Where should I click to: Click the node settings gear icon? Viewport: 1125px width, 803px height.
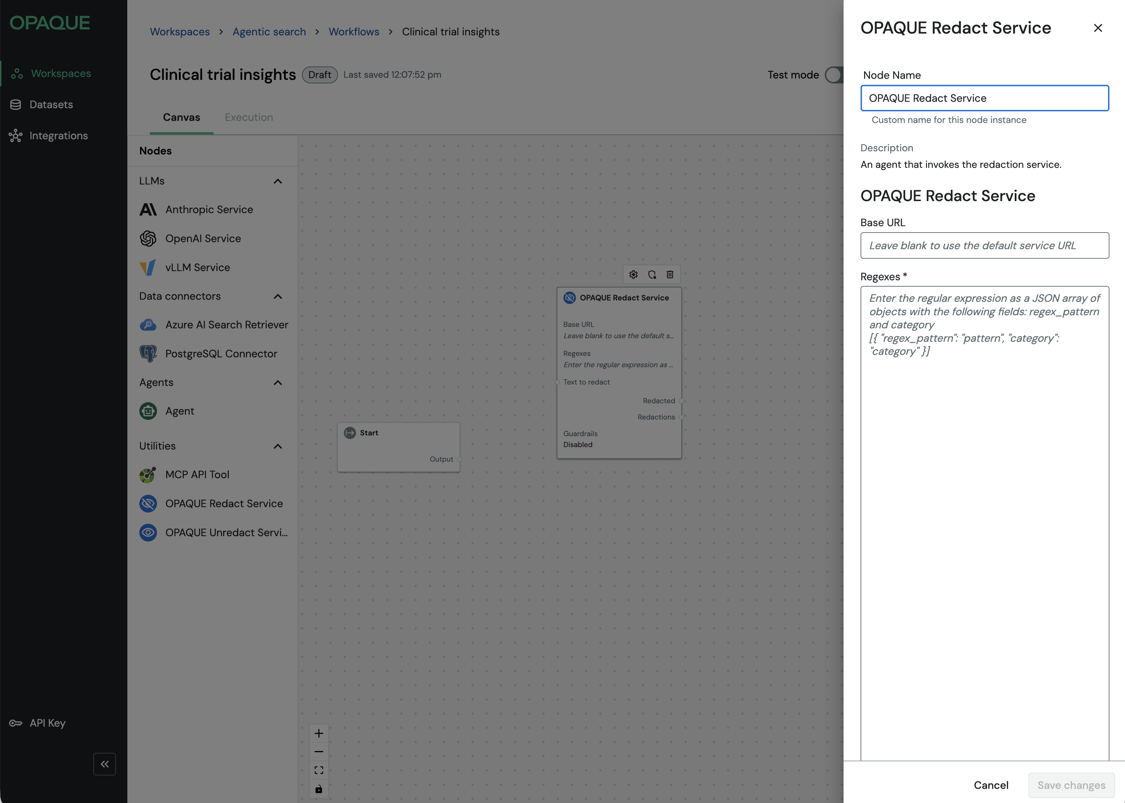634,274
